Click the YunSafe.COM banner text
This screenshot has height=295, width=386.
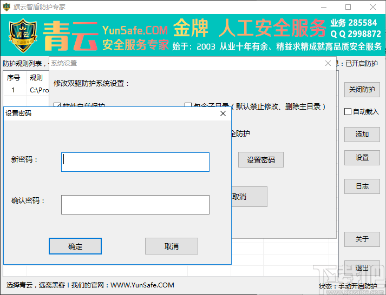(x=135, y=30)
